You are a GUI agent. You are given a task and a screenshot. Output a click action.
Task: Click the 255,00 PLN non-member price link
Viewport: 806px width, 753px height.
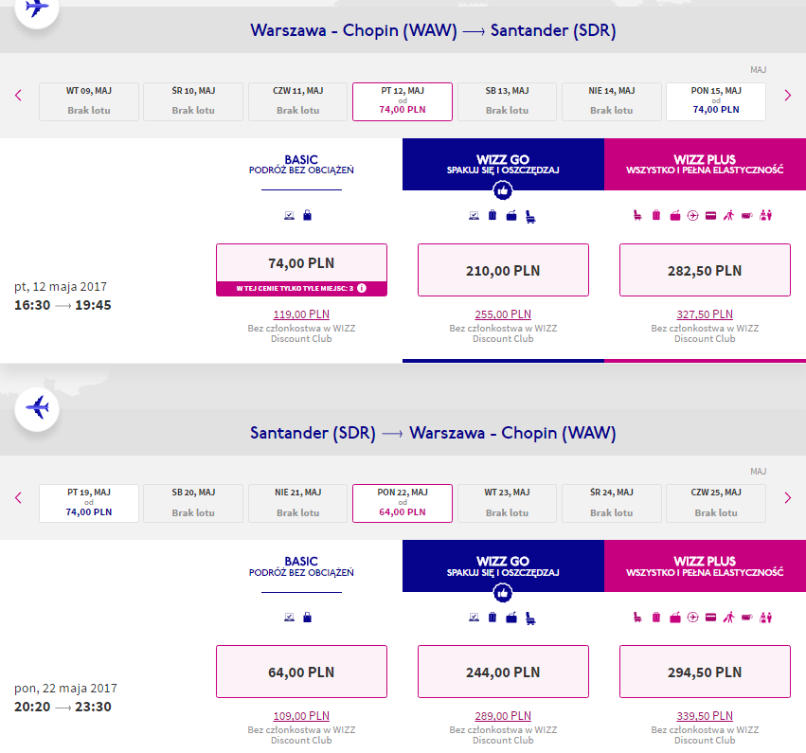tap(503, 314)
